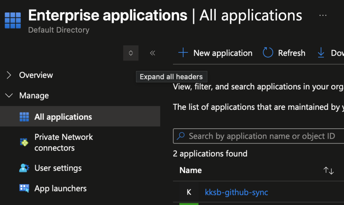
Task: Click the Private Network connectors icon
Action: pos(24,142)
